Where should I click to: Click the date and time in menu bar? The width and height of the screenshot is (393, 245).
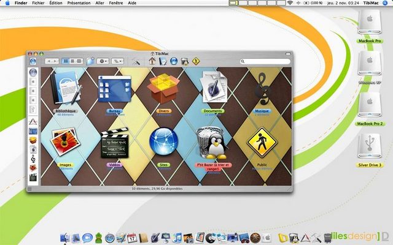click(343, 3)
